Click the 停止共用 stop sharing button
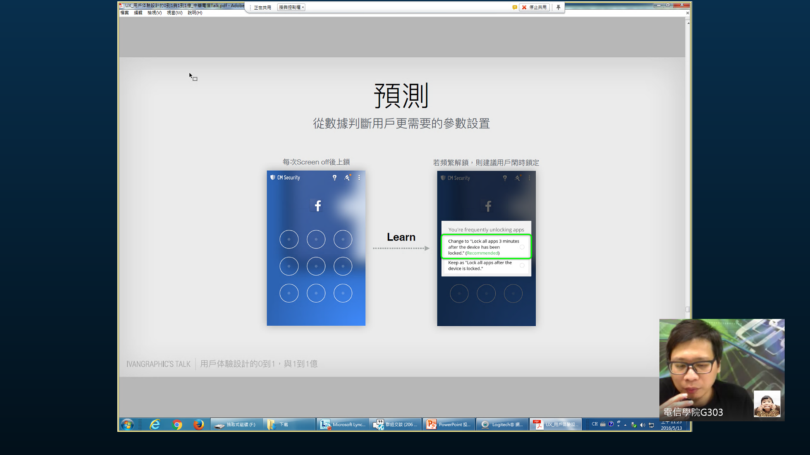The width and height of the screenshot is (810, 455). click(x=534, y=7)
